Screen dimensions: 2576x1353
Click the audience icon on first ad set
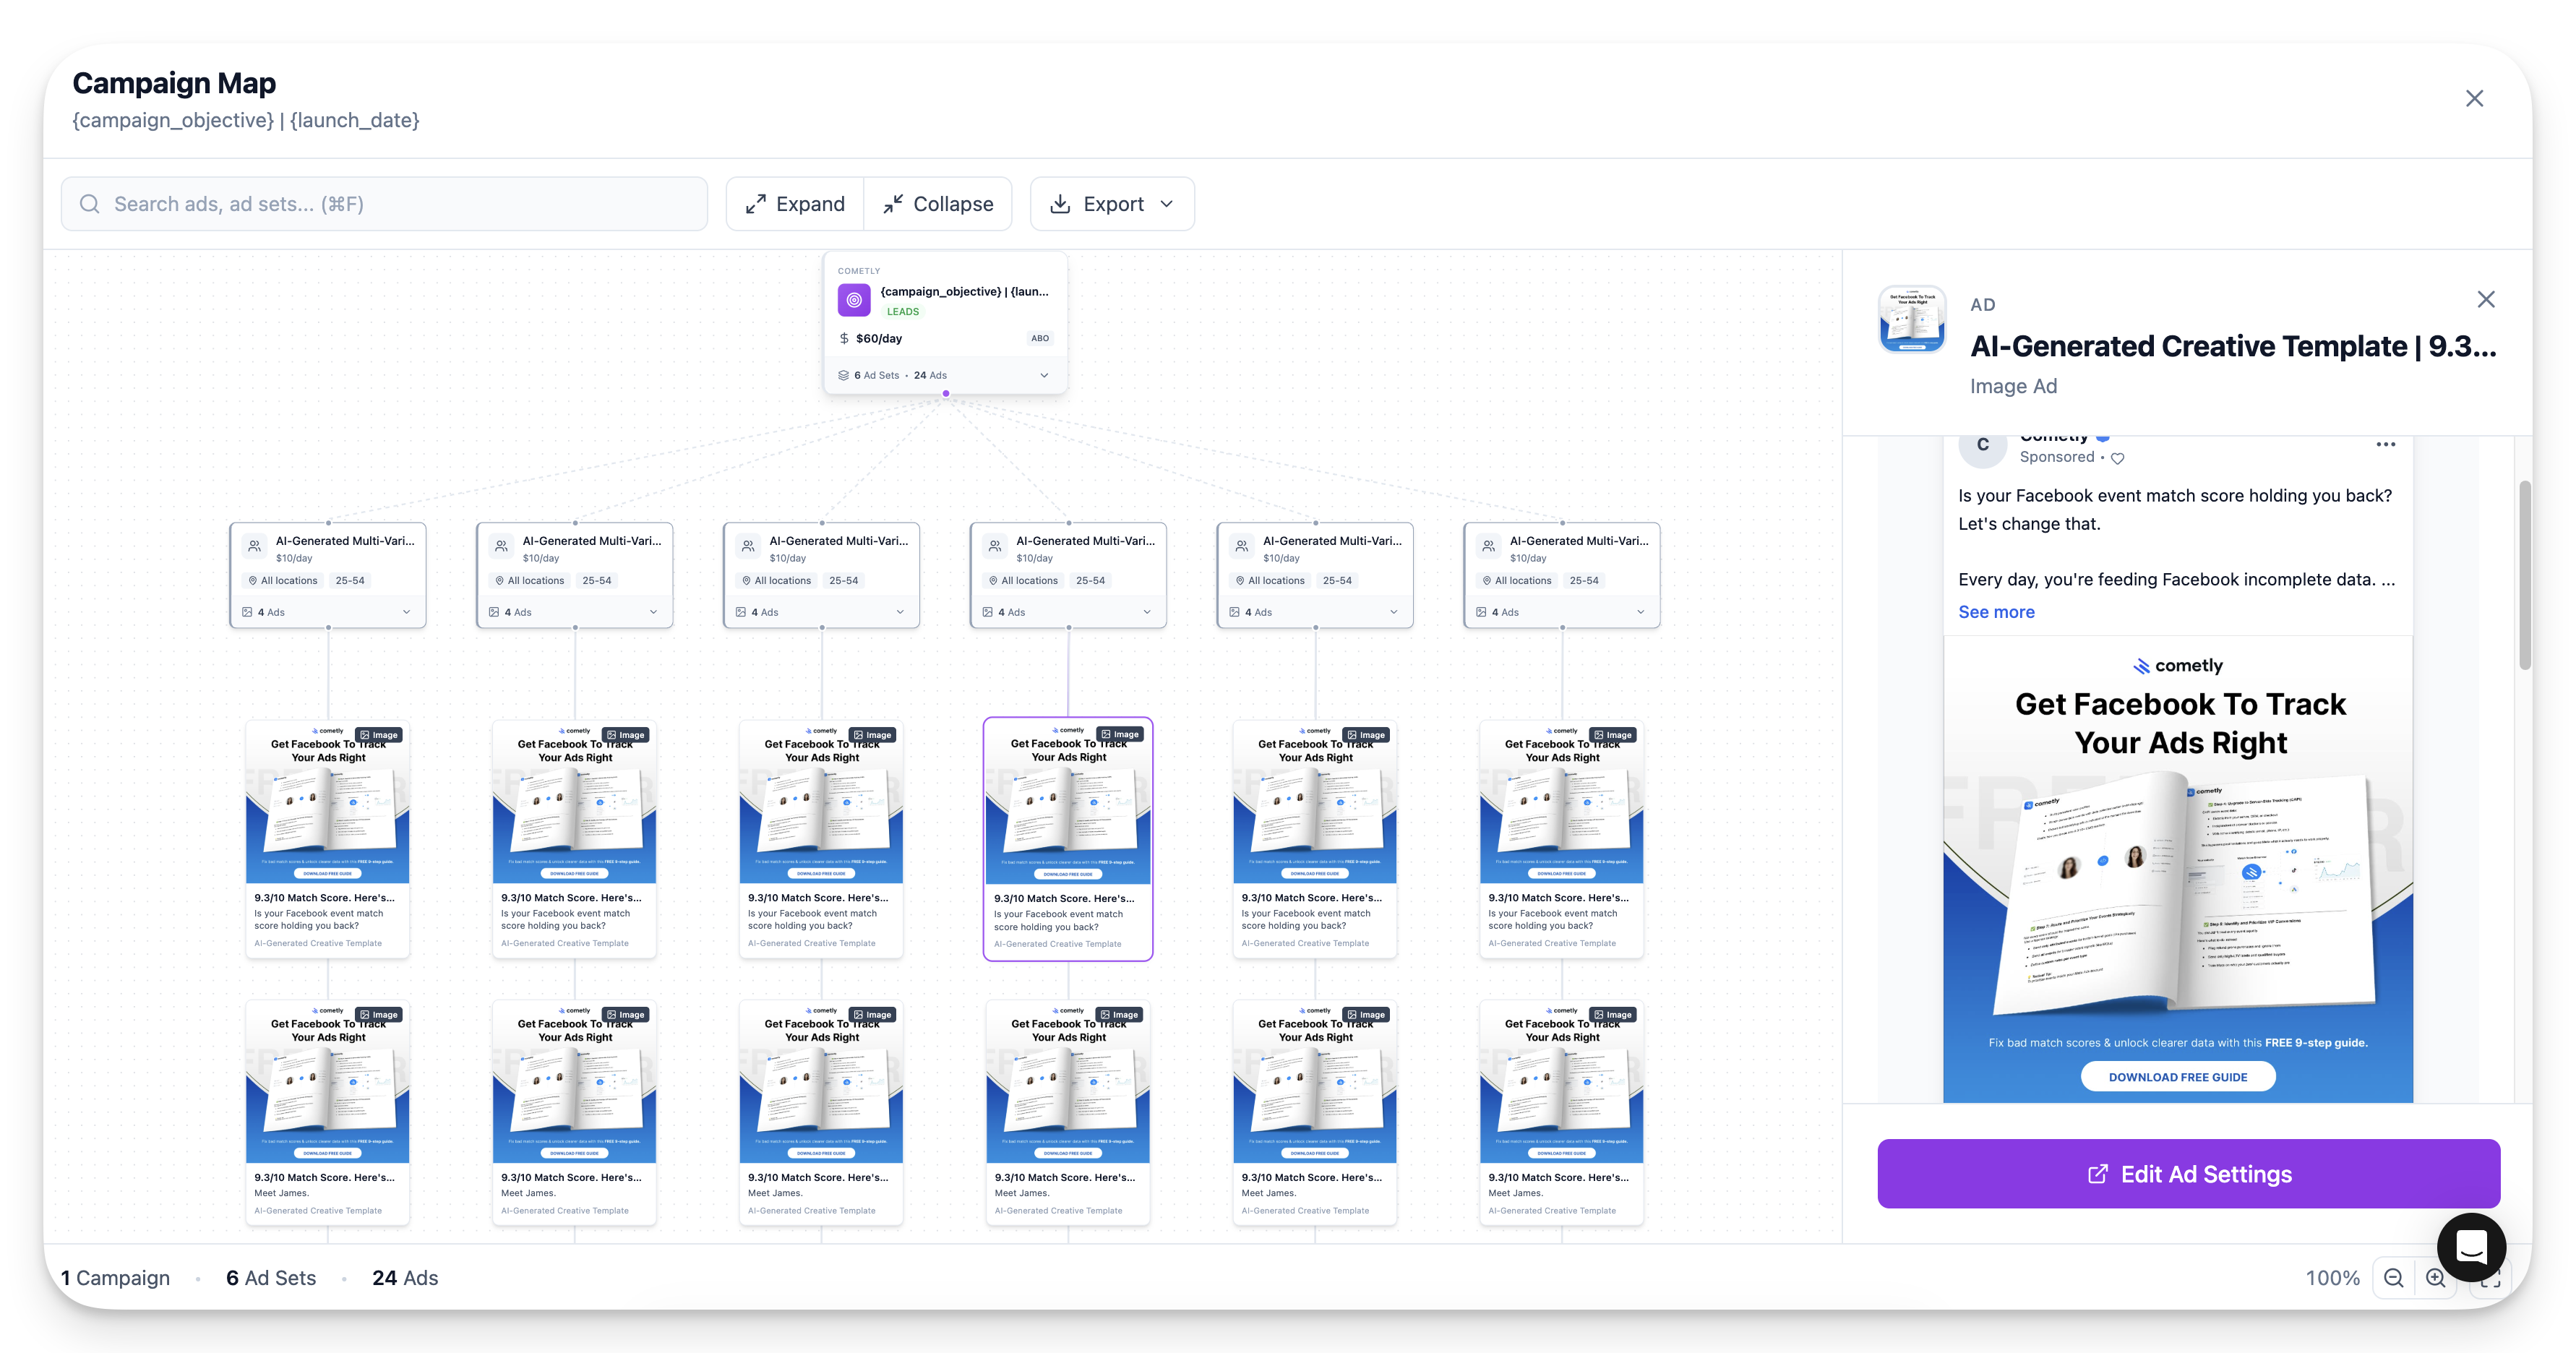(254, 546)
